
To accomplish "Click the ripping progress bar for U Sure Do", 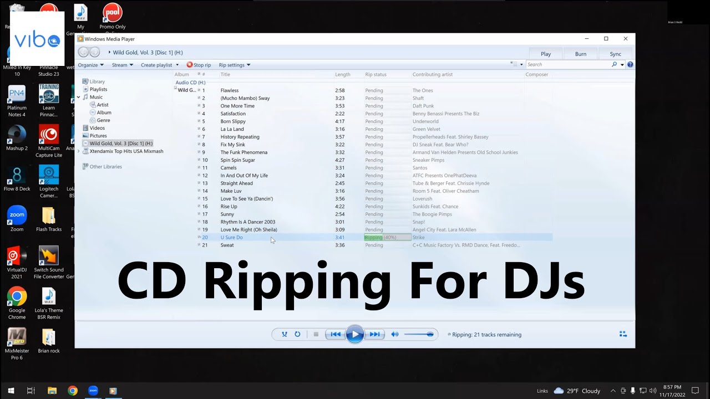I will click(387, 237).
